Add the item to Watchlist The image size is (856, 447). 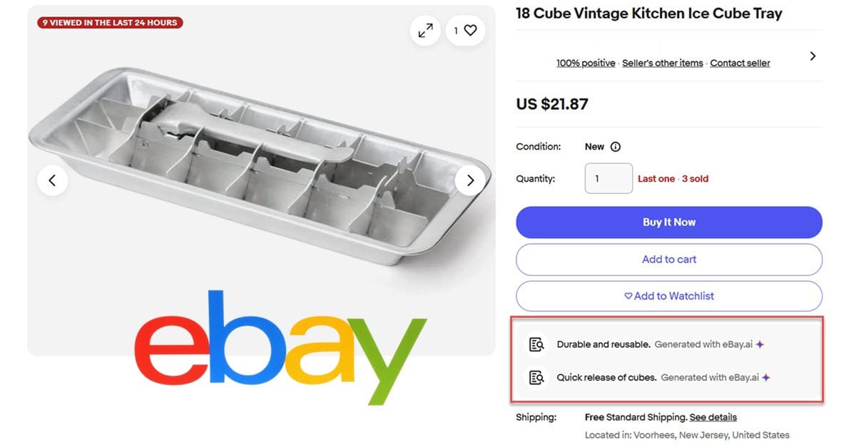click(668, 296)
